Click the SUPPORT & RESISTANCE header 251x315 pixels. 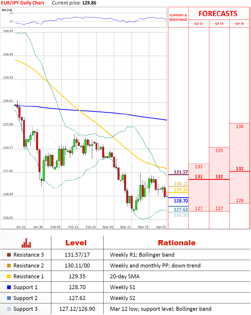(178, 17)
